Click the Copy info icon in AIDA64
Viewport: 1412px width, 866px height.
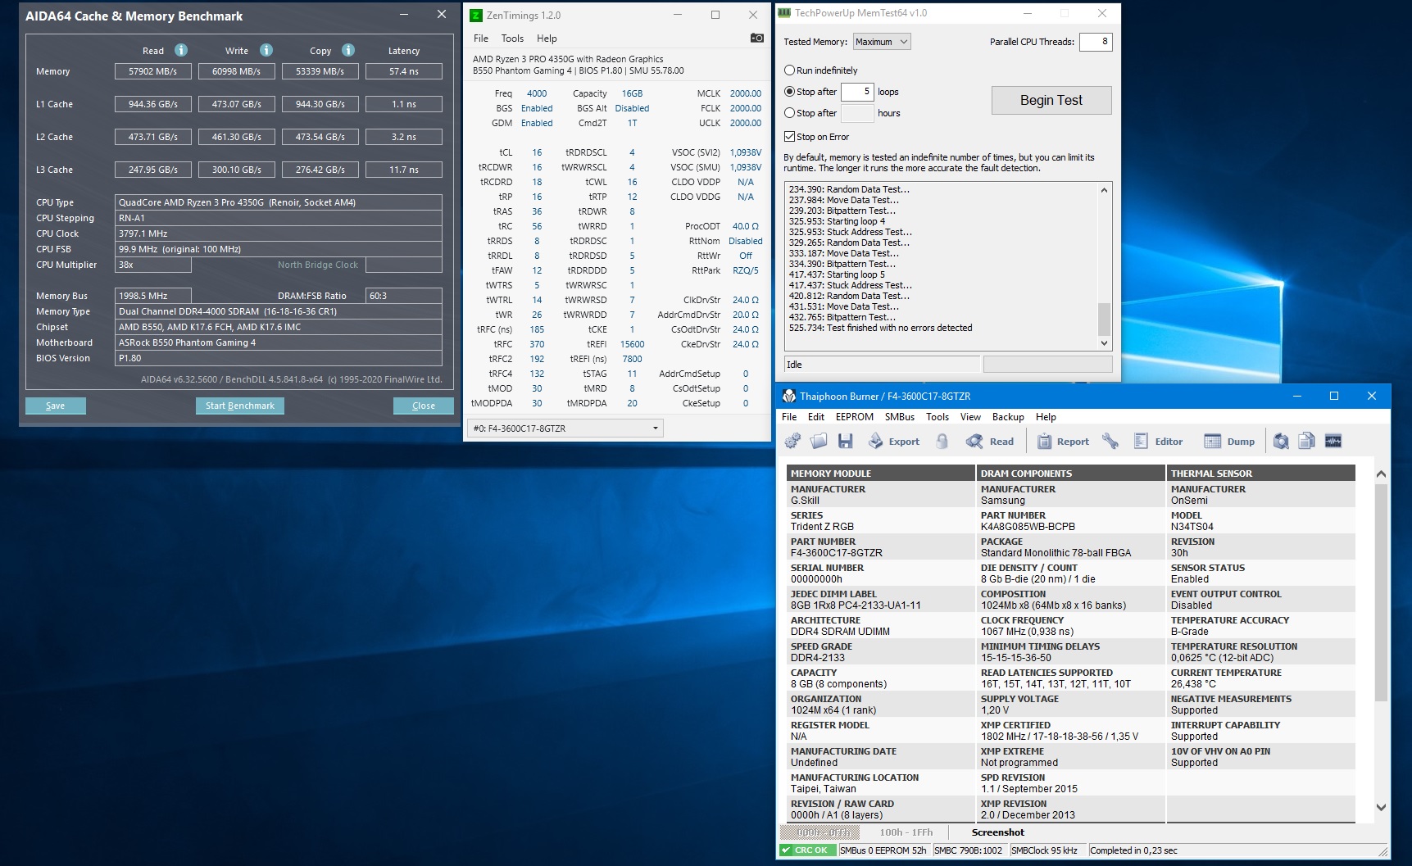click(348, 50)
